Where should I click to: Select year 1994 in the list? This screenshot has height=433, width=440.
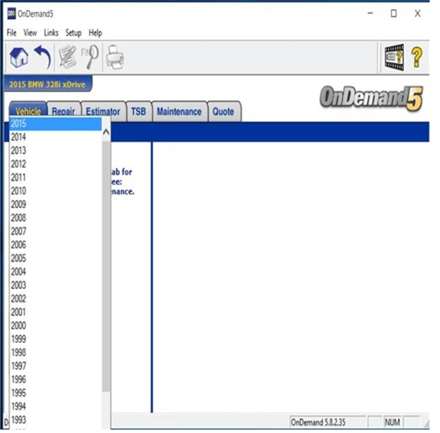pos(56,406)
